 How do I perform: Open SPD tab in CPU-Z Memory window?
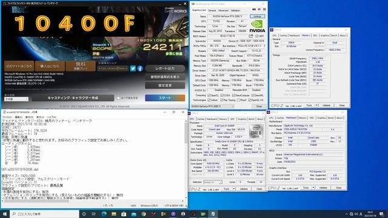point(315,36)
